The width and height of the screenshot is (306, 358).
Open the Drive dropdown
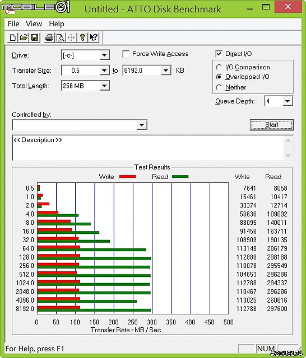pos(104,55)
